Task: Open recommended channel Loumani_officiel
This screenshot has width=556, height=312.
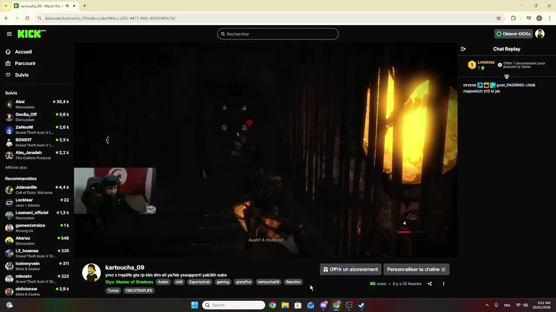Action: click(36, 215)
